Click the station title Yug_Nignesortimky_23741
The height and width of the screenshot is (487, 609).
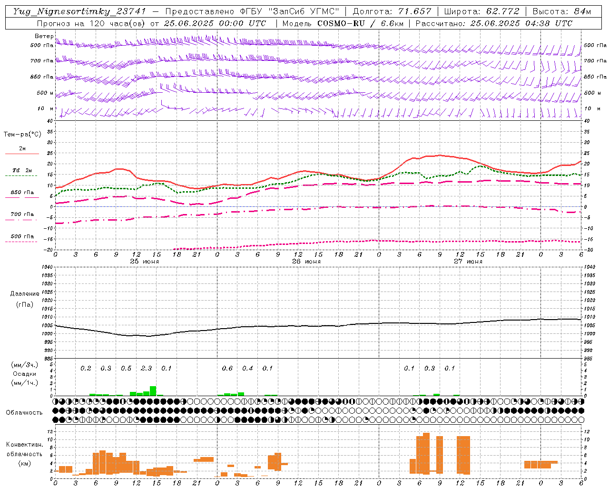[79, 11]
